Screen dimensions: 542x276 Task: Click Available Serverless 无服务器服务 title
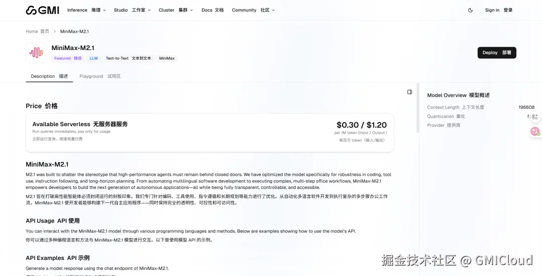[80, 124]
